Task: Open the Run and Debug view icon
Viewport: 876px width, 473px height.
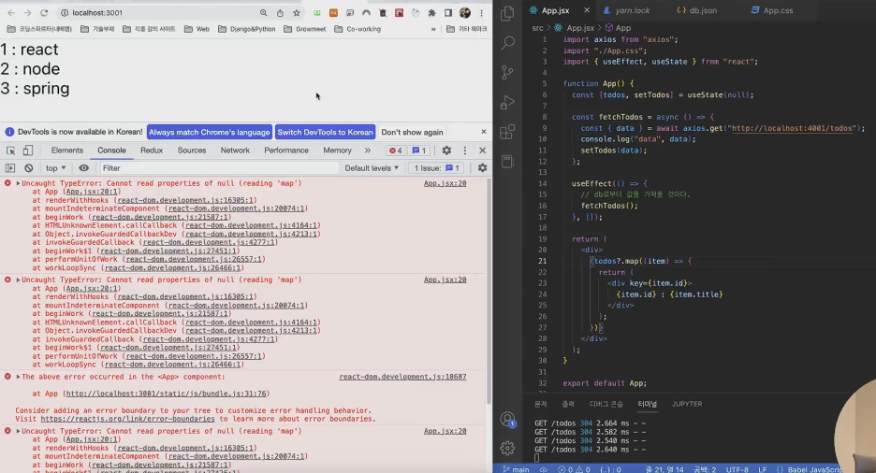Action: click(x=507, y=102)
